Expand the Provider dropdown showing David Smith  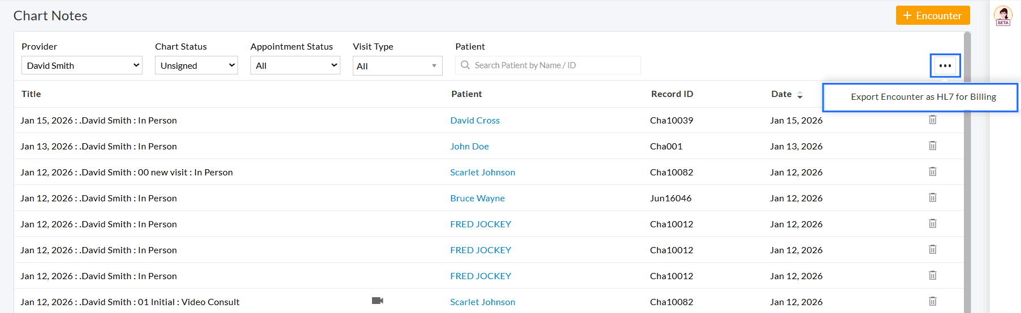(x=82, y=65)
